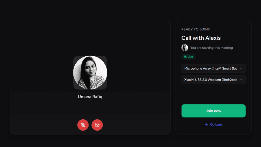Click the blank space above the Join now button
This screenshot has height=147, width=261.
point(213,94)
